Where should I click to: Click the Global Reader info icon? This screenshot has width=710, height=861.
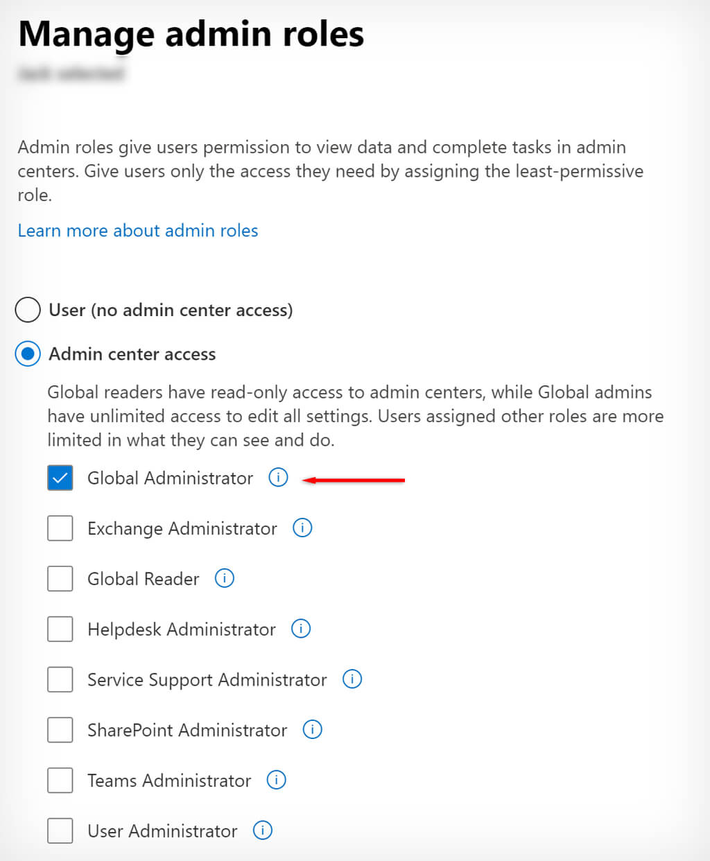[x=225, y=578]
